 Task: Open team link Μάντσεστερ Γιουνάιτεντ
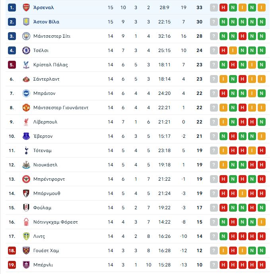coord(61,108)
